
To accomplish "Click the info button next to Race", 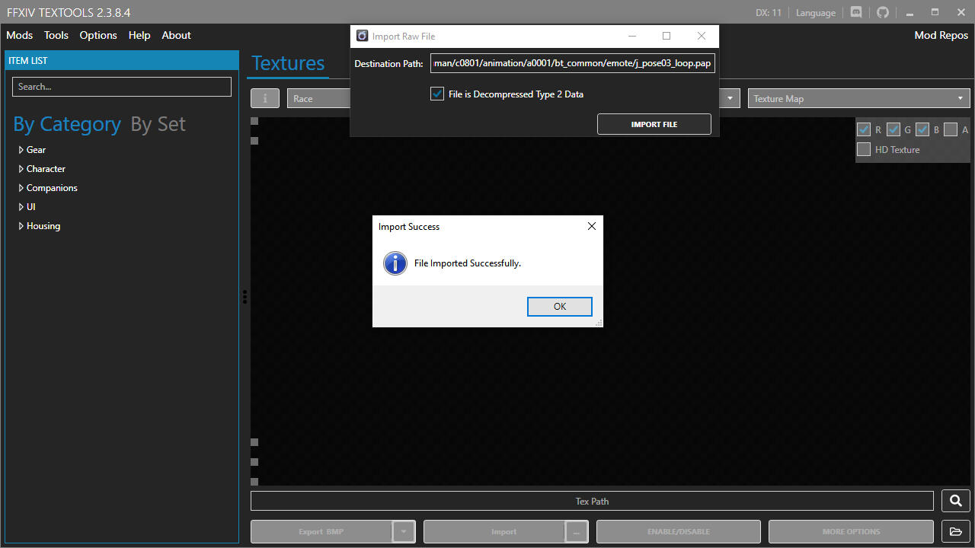I will 265,98.
